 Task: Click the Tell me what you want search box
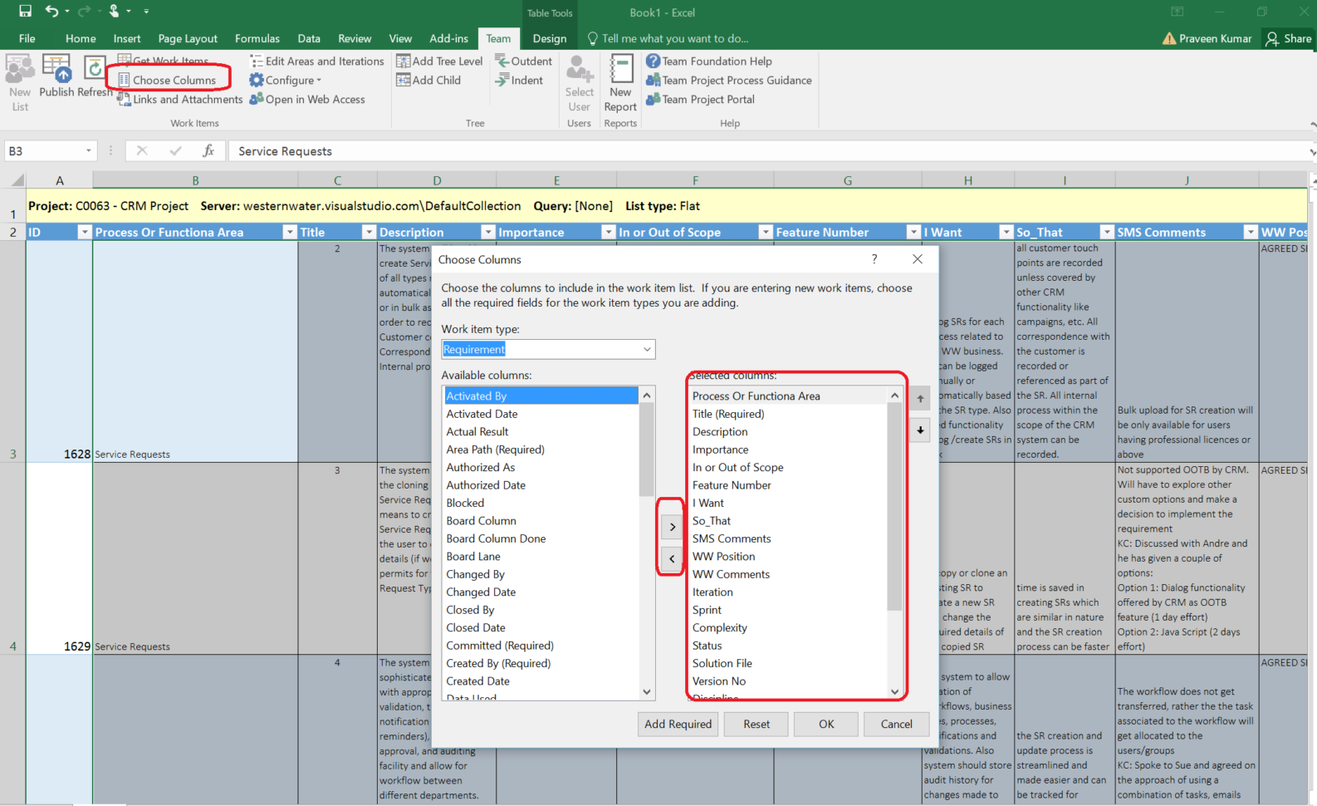tap(668, 38)
